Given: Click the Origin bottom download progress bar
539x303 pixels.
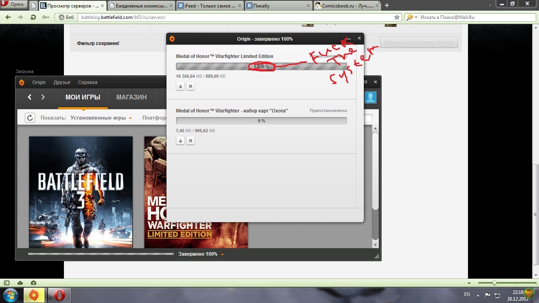Looking at the screenshot, I should point(101,254).
